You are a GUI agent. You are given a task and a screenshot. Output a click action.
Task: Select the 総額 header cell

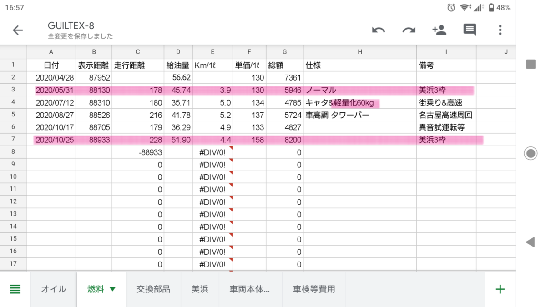pos(285,65)
